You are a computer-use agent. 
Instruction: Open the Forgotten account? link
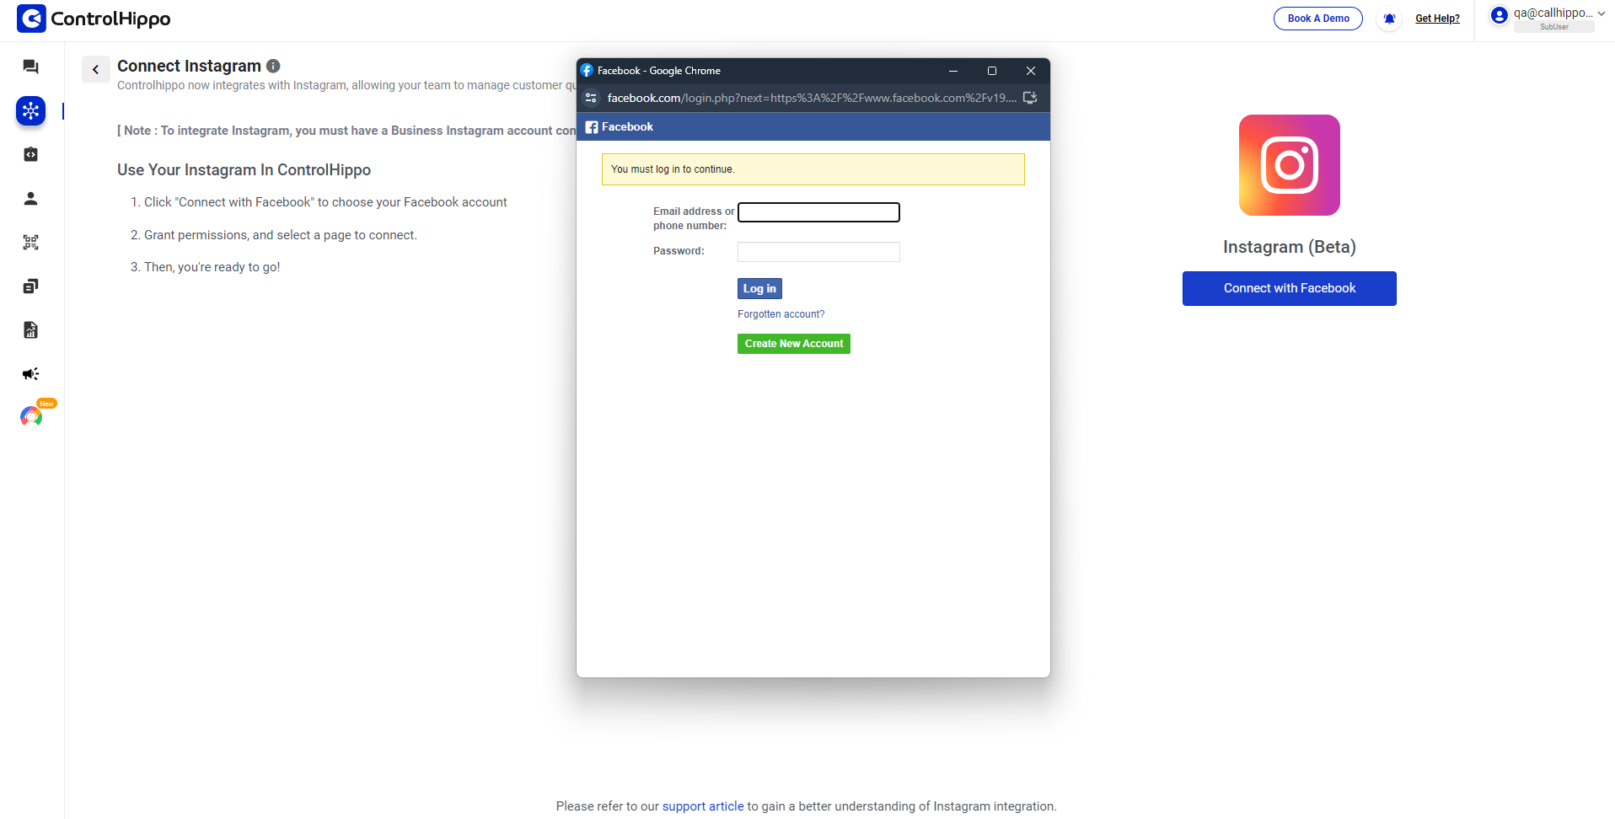pos(781,314)
